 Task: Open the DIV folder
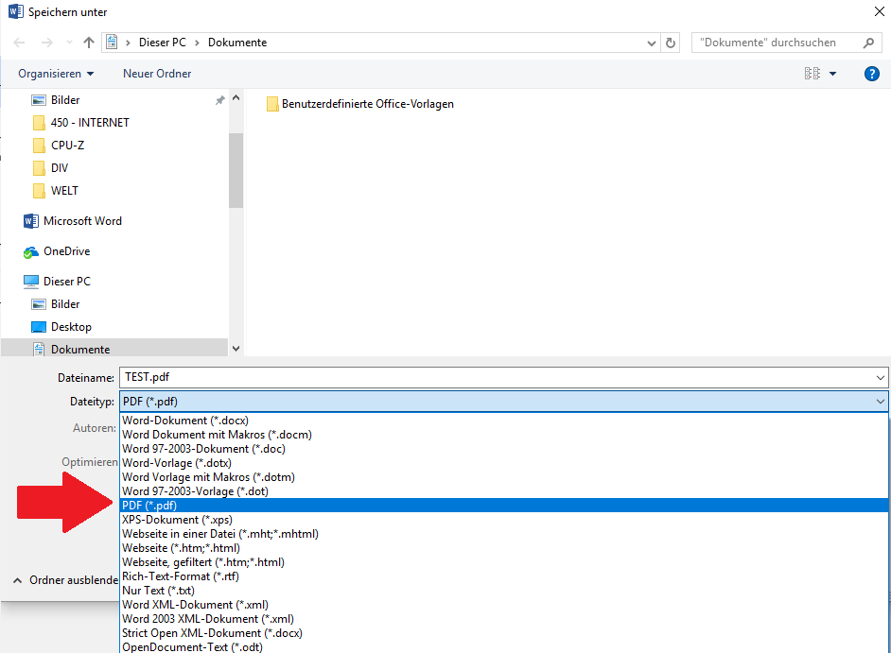tap(50, 168)
